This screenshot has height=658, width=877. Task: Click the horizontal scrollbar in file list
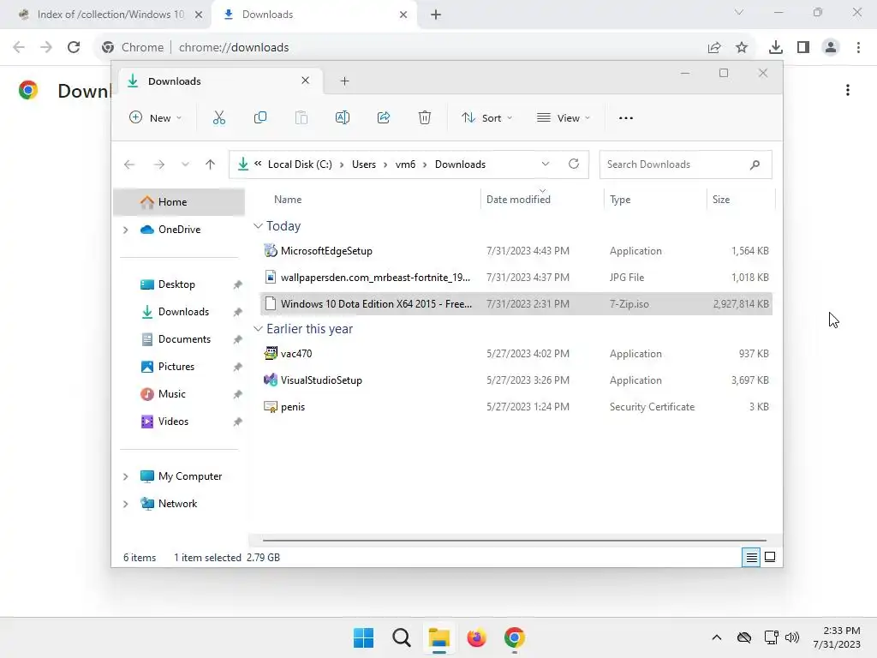pyautogui.click(x=515, y=541)
